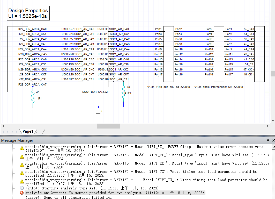Switch to the Page1 tab
275x199 pixels.
28,131
